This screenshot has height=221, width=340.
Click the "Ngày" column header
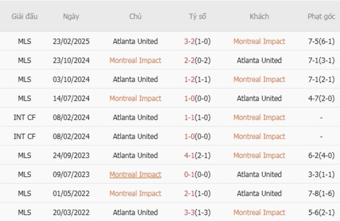[71, 16]
